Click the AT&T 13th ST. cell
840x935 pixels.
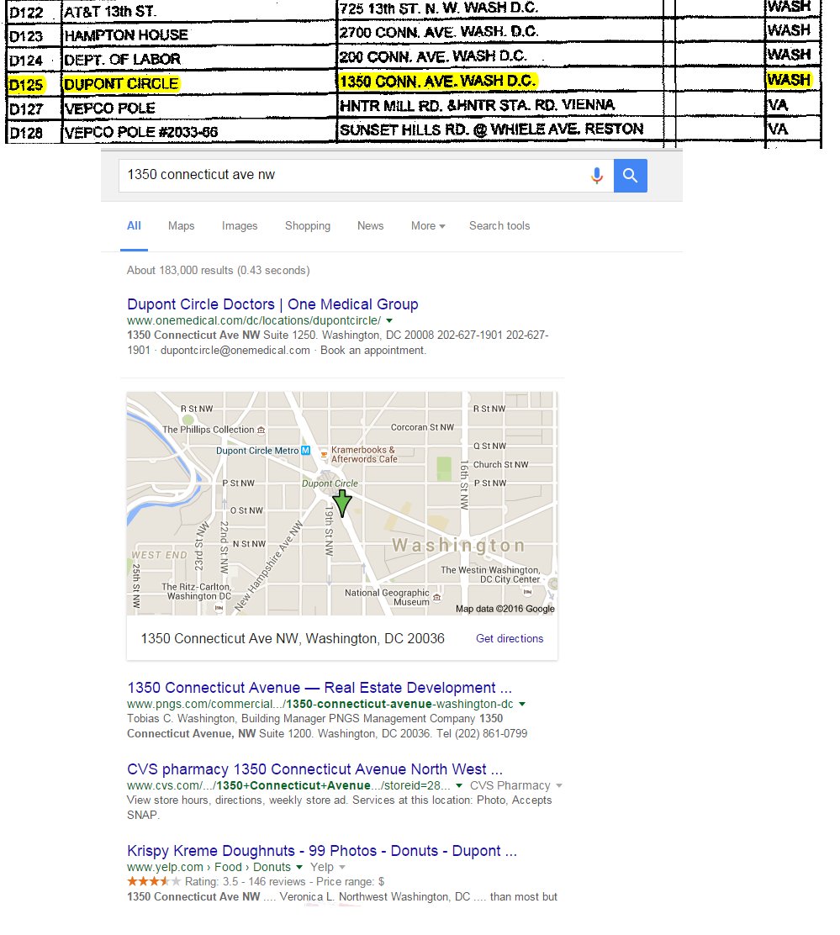click(199, 11)
